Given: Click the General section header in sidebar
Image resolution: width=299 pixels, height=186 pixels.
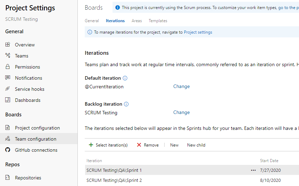Looking at the screenshot, I should 14,32.
